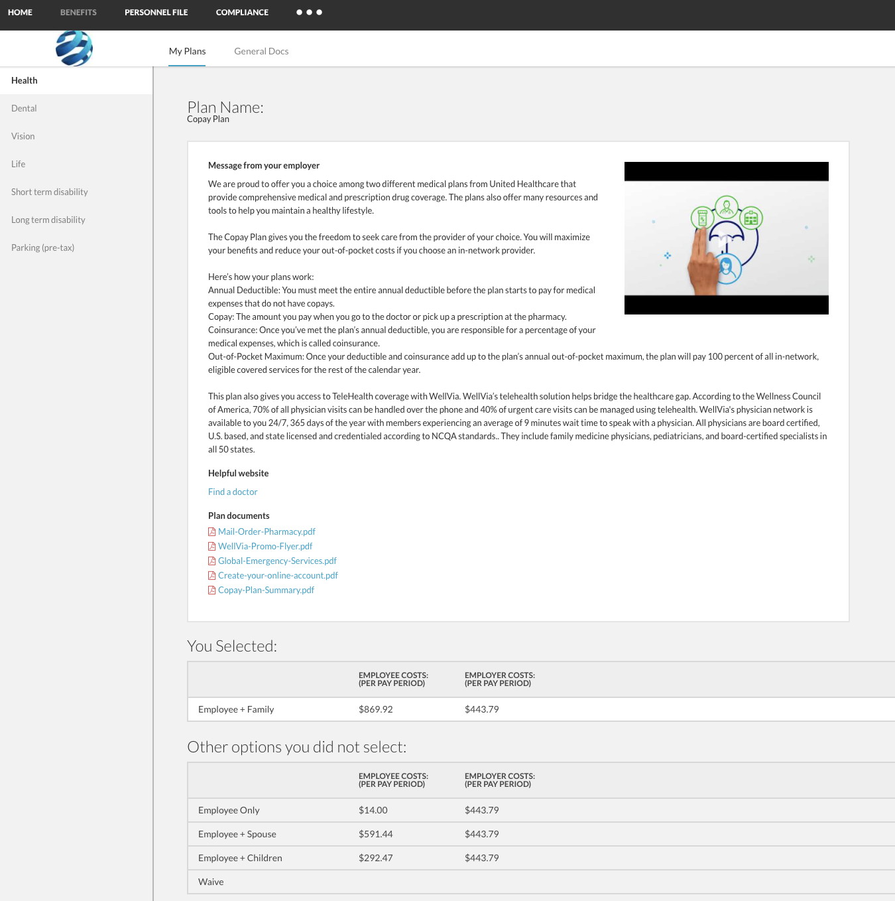Open the BENEFITS menu
Image resolution: width=895 pixels, height=901 pixels.
(x=78, y=12)
